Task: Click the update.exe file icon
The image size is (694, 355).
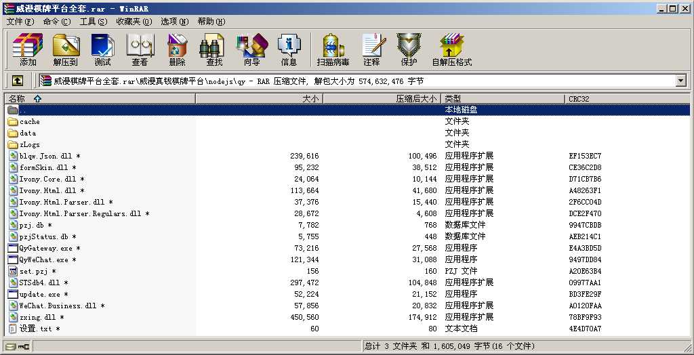Action: point(13,294)
